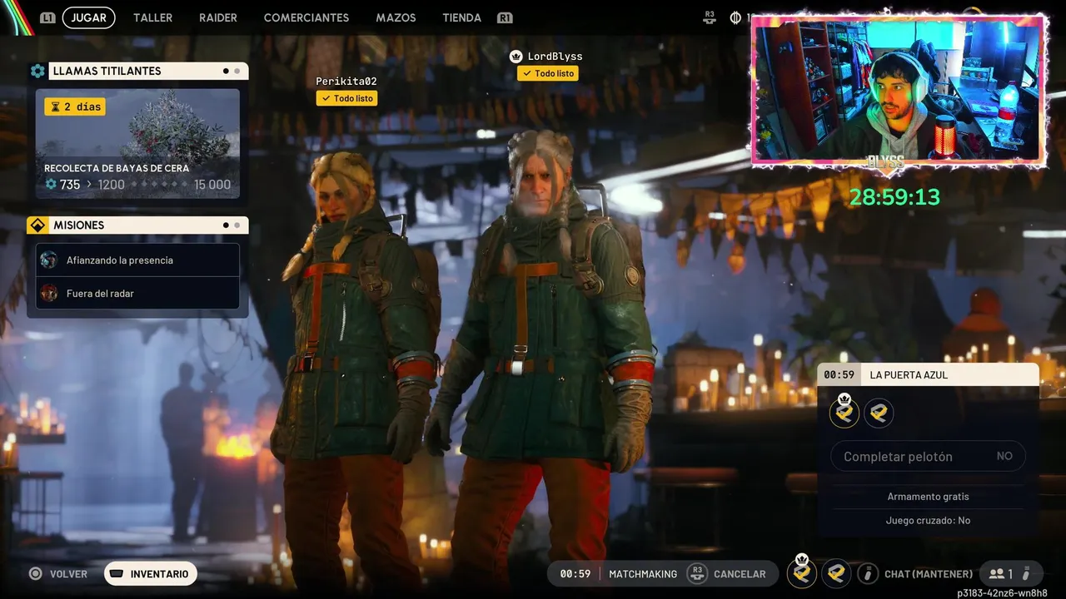Click the event progress diamonds track
This screenshot has width=1066, height=599.
point(158,185)
